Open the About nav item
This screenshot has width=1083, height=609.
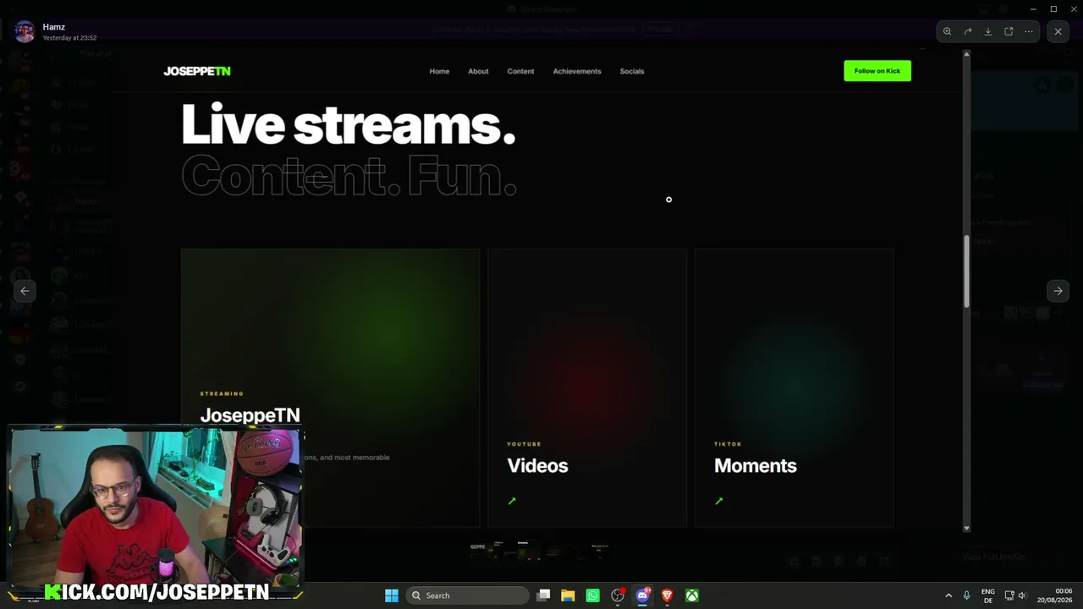tap(478, 71)
